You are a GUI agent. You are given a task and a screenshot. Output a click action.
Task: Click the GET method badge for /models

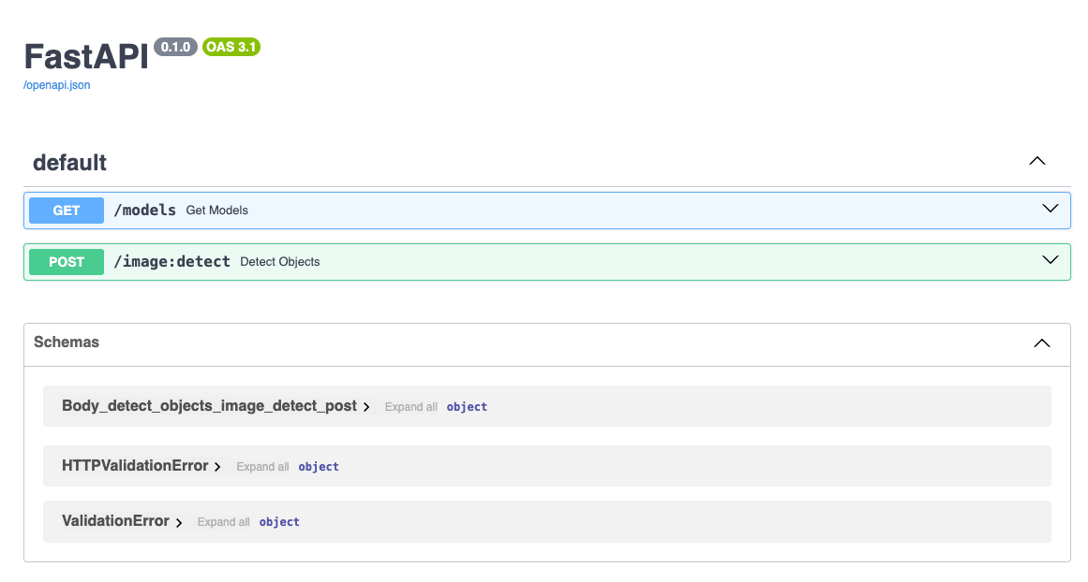67,210
